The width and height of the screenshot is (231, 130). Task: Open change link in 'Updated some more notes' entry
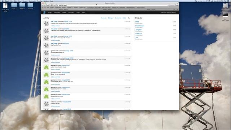point(66,87)
